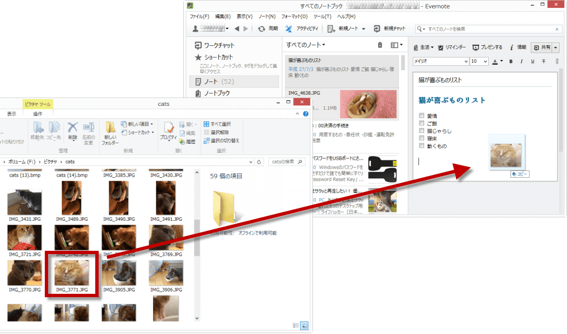Screen dimensions: 567x334
Task: Toggle bold formatting in Evernote editor
Action: 511,61
